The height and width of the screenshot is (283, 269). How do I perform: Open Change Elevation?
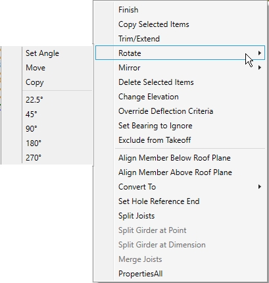[x=149, y=97]
